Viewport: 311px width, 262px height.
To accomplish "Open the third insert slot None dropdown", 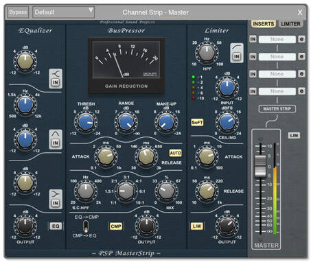I will pos(277,74).
